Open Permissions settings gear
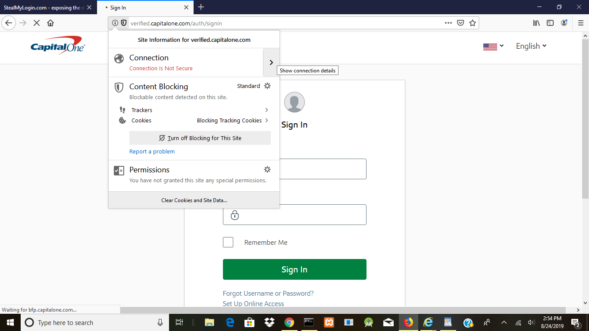The width and height of the screenshot is (589, 331). [267, 169]
